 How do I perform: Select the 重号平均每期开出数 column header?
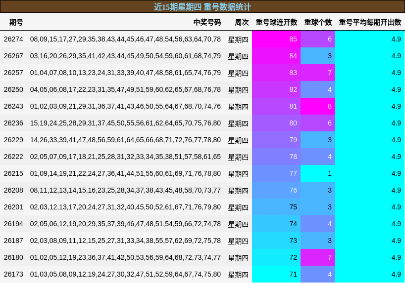[370, 22]
